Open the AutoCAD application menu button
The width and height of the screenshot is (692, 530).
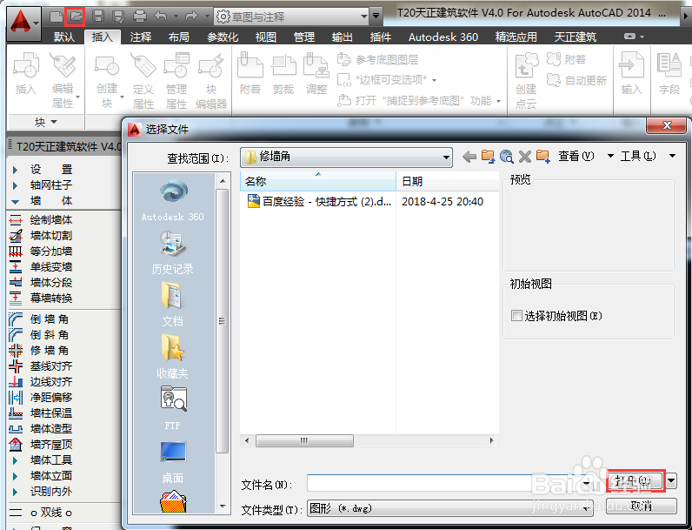point(23,22)
